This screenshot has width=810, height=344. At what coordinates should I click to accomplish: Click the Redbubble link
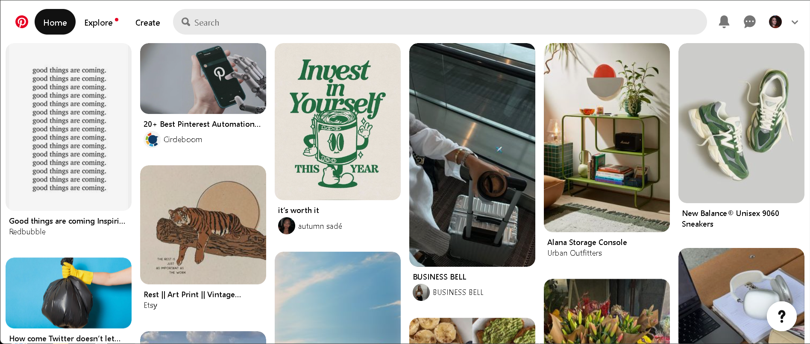click(x=27, y=232)
